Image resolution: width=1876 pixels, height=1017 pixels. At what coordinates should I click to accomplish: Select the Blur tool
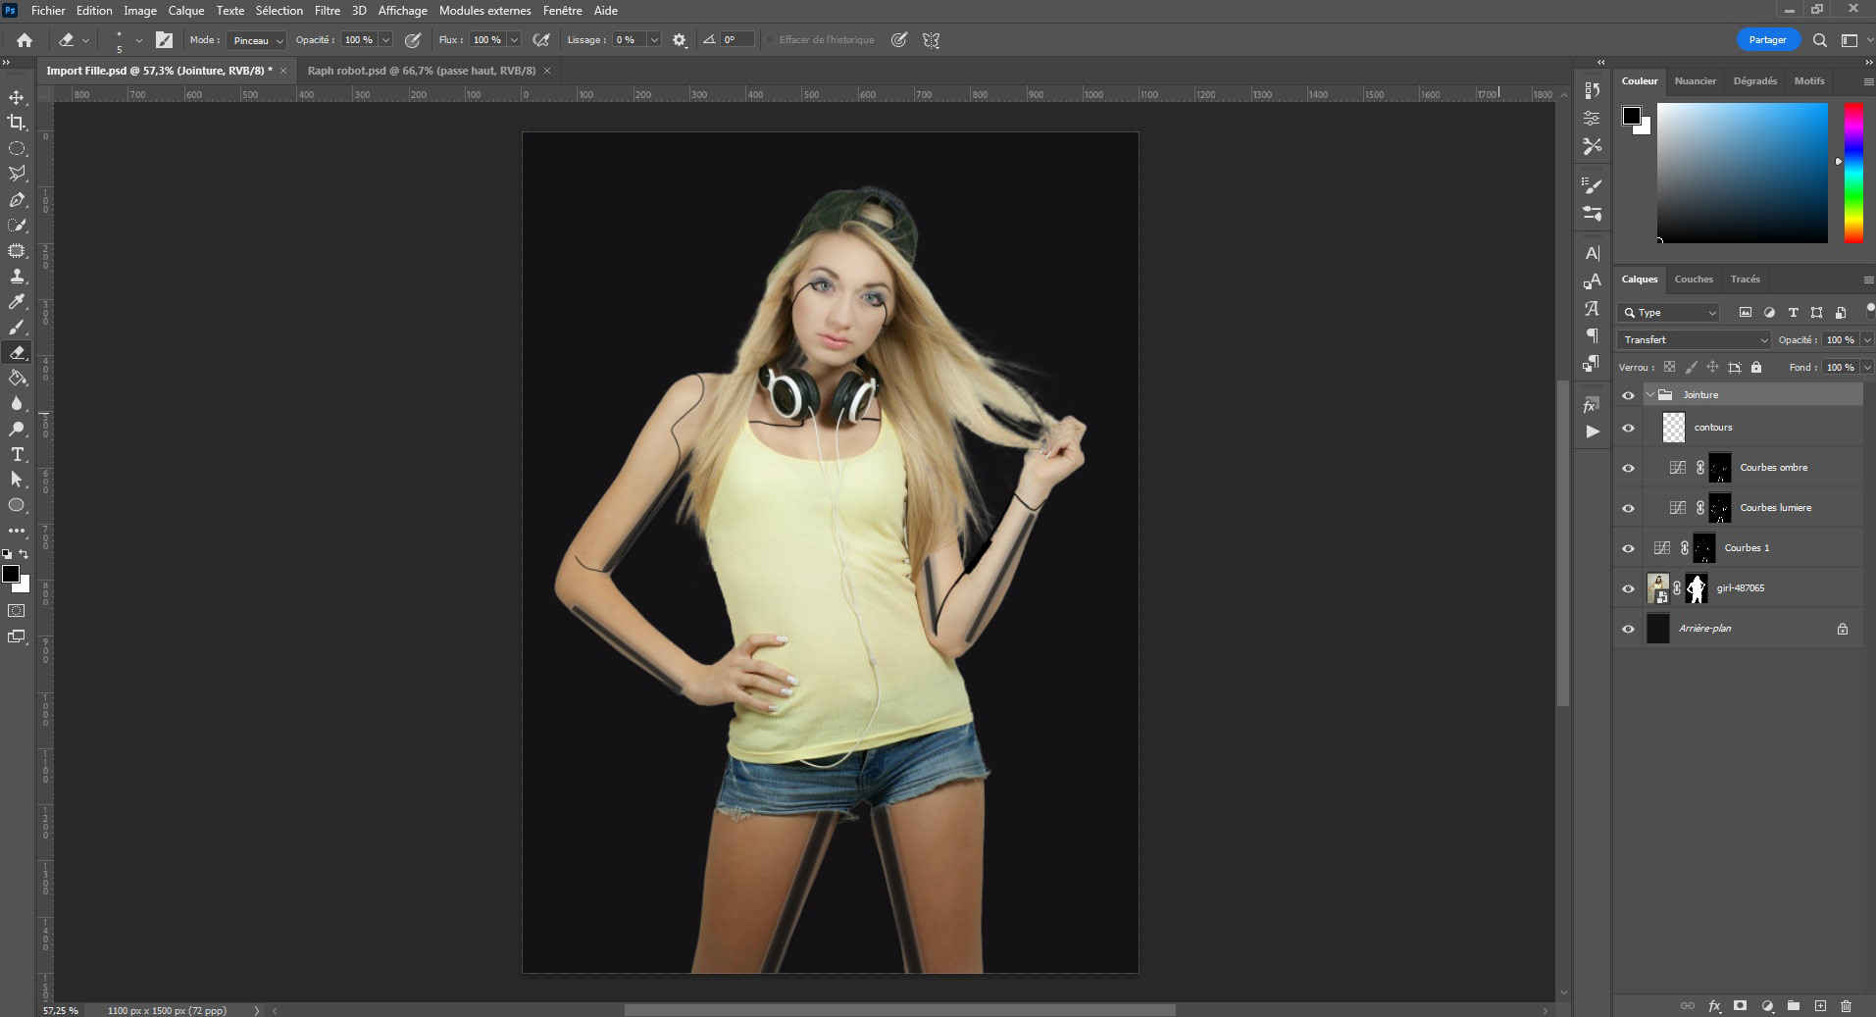(x=17, y=404)
